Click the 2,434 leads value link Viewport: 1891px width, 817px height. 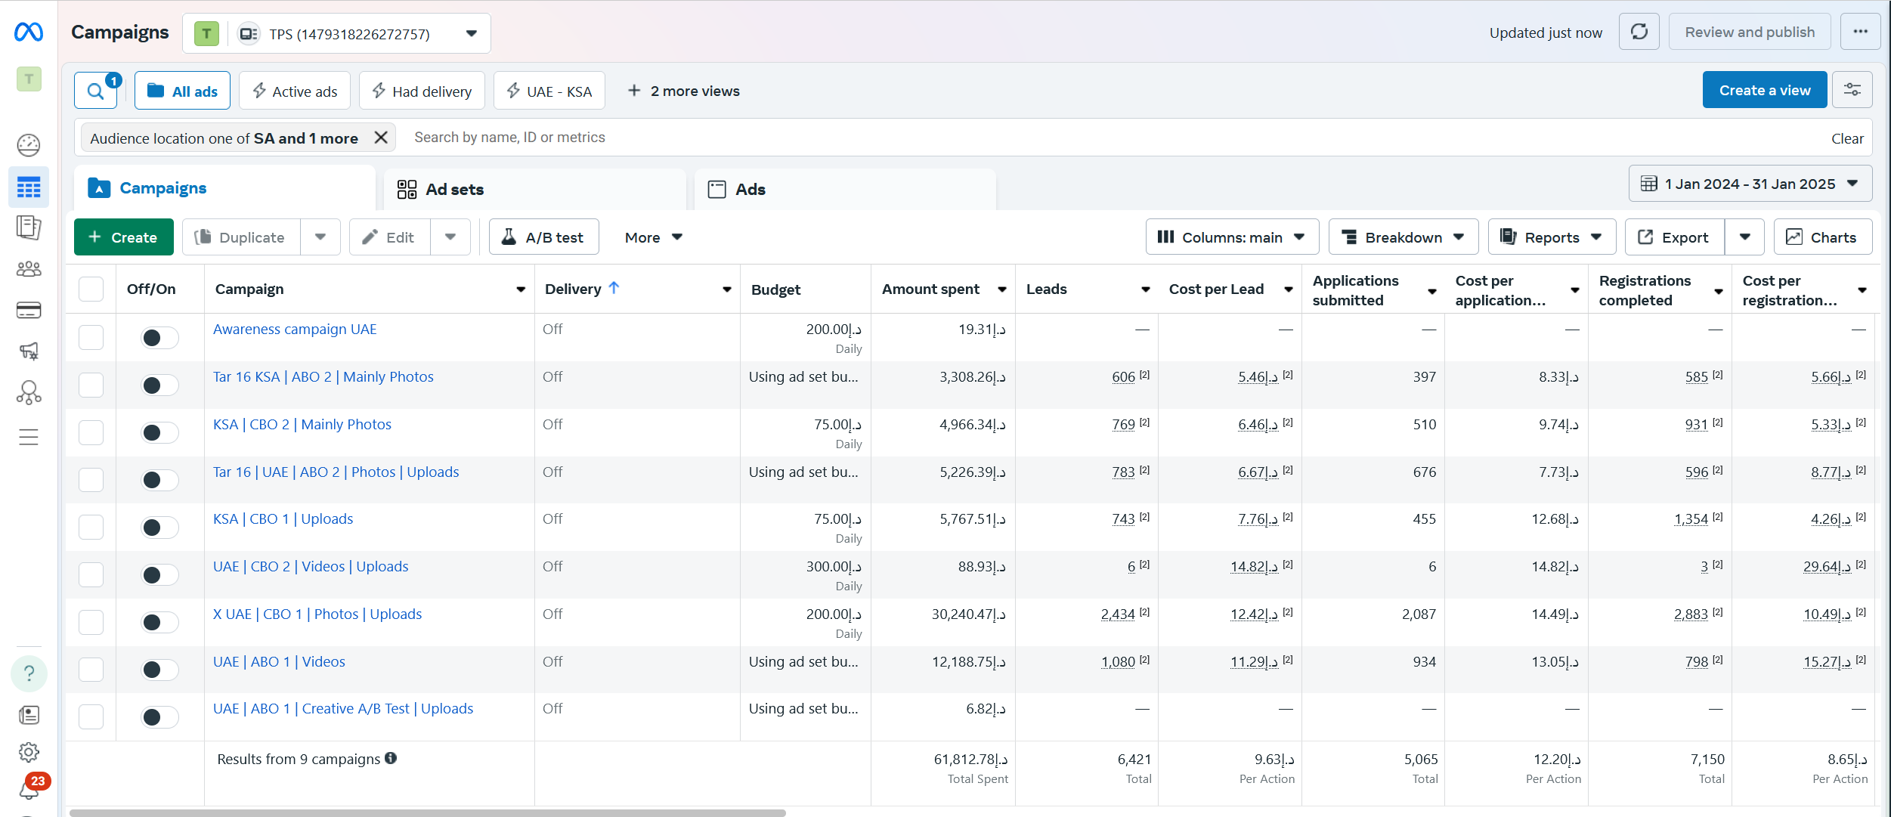[1118, 614]
